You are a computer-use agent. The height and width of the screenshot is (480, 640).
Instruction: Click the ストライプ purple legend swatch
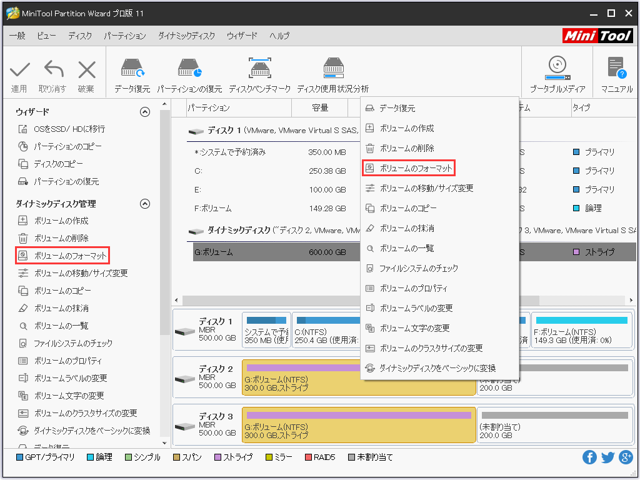click(219, 457)
